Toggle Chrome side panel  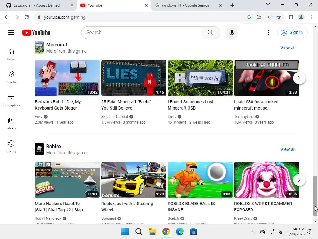[x=291, y=17]
